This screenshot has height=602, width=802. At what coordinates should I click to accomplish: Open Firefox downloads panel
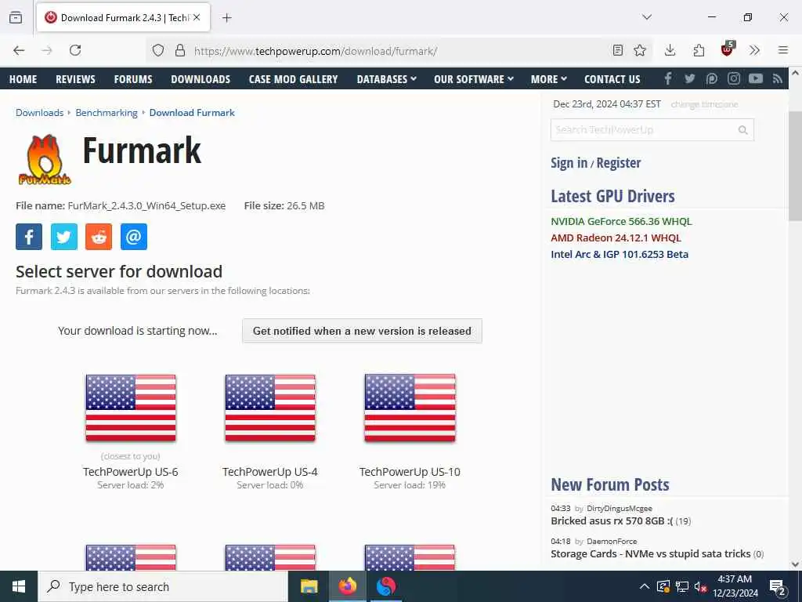(x=670, y=50)
